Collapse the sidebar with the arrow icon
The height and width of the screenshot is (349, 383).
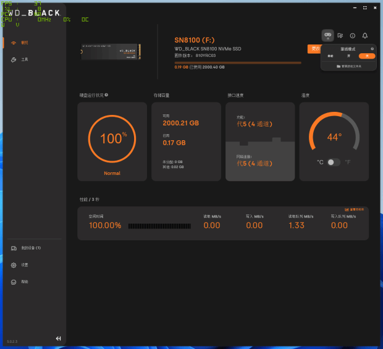58,338
